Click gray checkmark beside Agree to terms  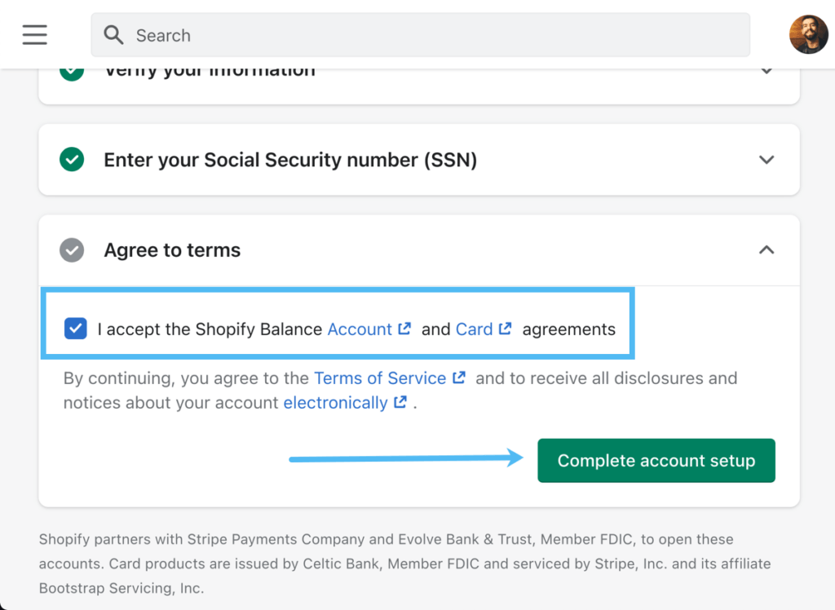72,250
